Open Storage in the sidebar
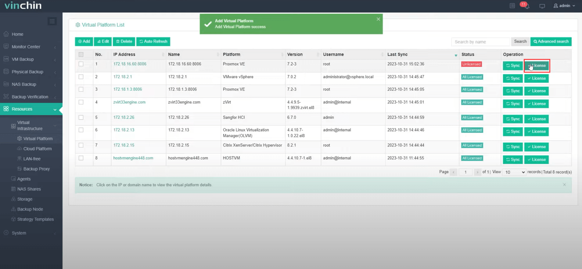 click(x=25, y=199)
